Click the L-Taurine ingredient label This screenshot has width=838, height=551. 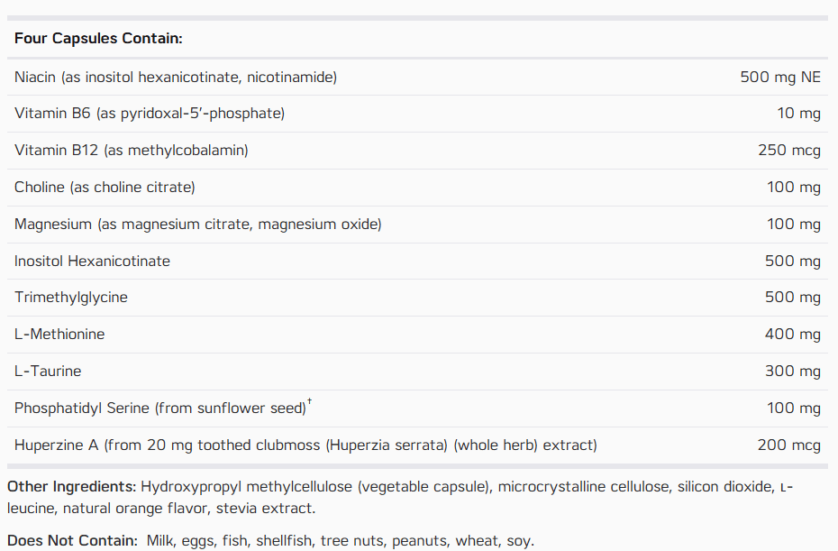(x=48, y=372)
